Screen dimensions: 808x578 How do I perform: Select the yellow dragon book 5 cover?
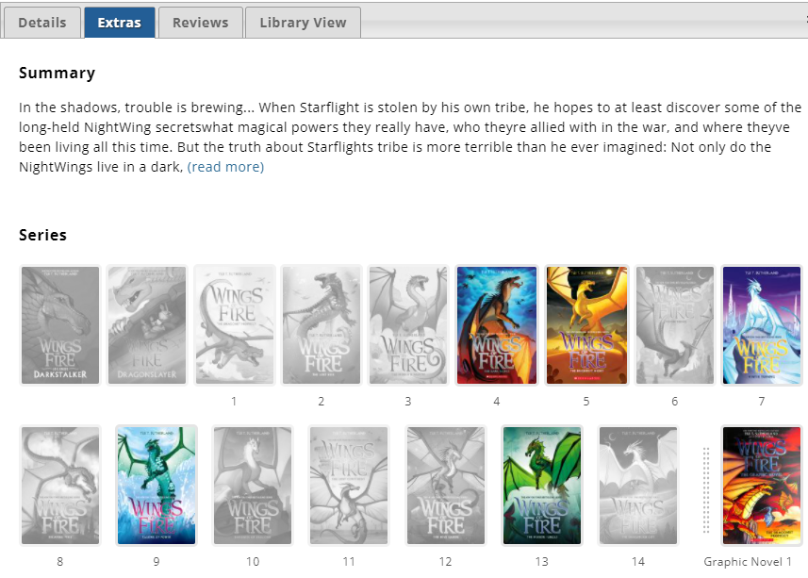point(586,325)
